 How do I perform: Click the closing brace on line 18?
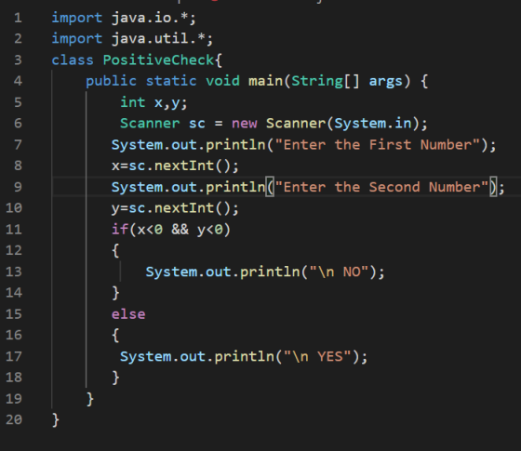(x=115, y=378)
